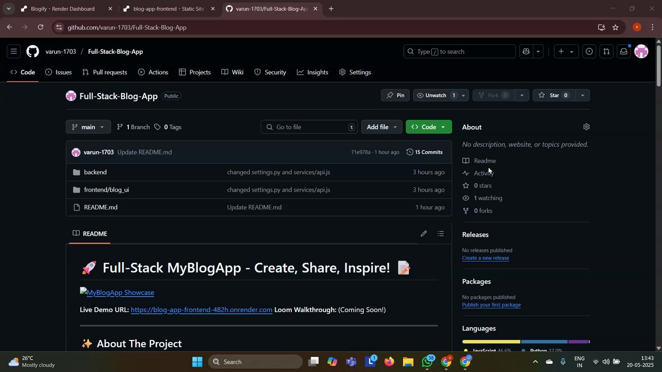662x372 pixels.
Task: View 0 Tags list
Action: (168, 127)
